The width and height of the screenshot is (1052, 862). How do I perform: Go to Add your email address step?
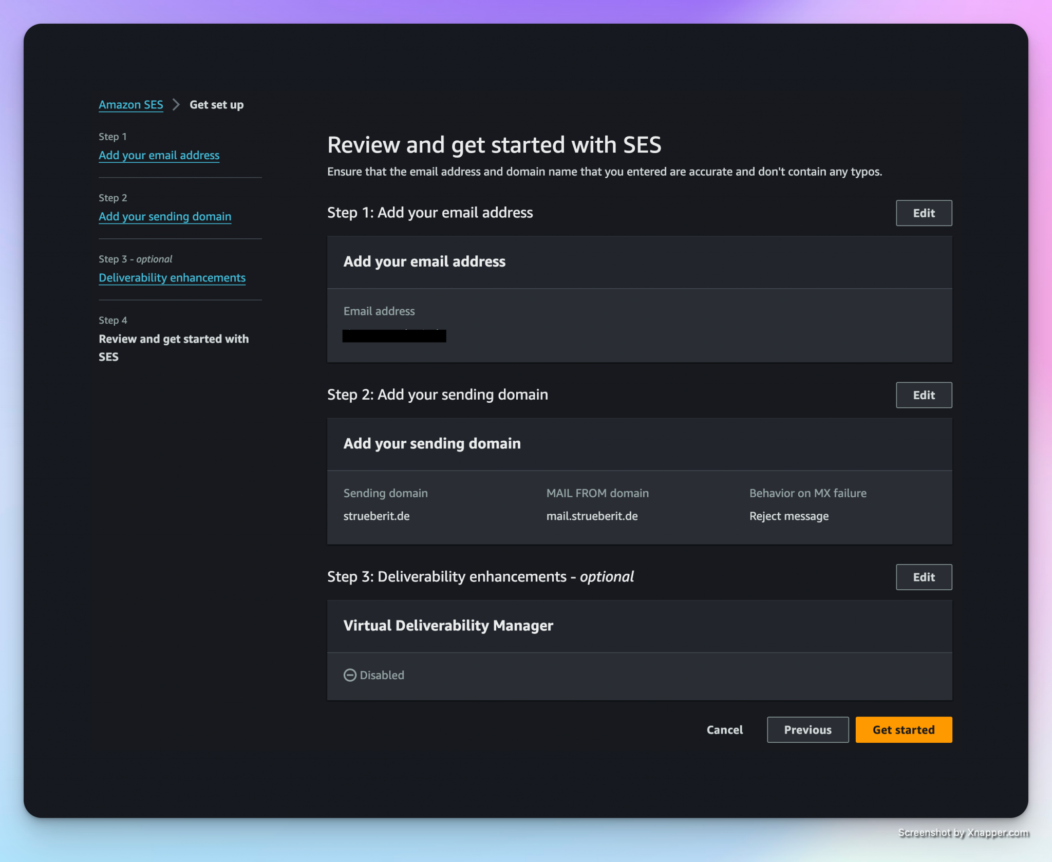159,155
